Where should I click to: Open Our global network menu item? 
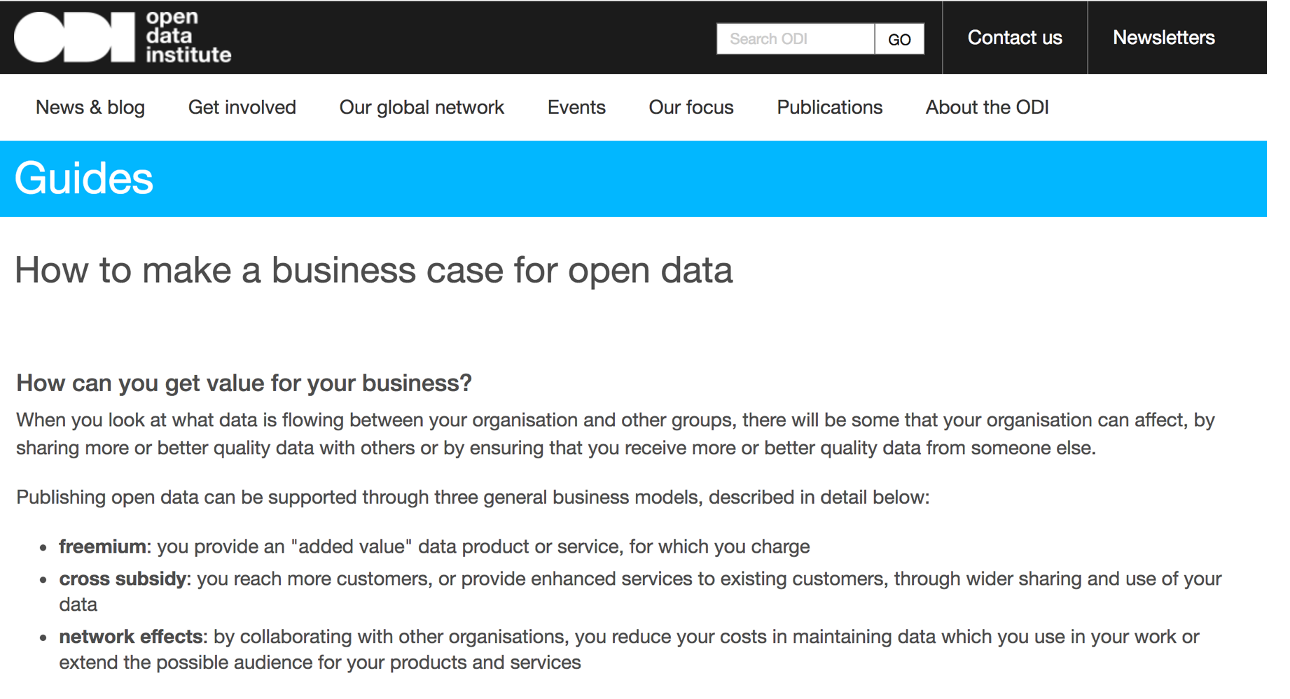coord(422,107)
